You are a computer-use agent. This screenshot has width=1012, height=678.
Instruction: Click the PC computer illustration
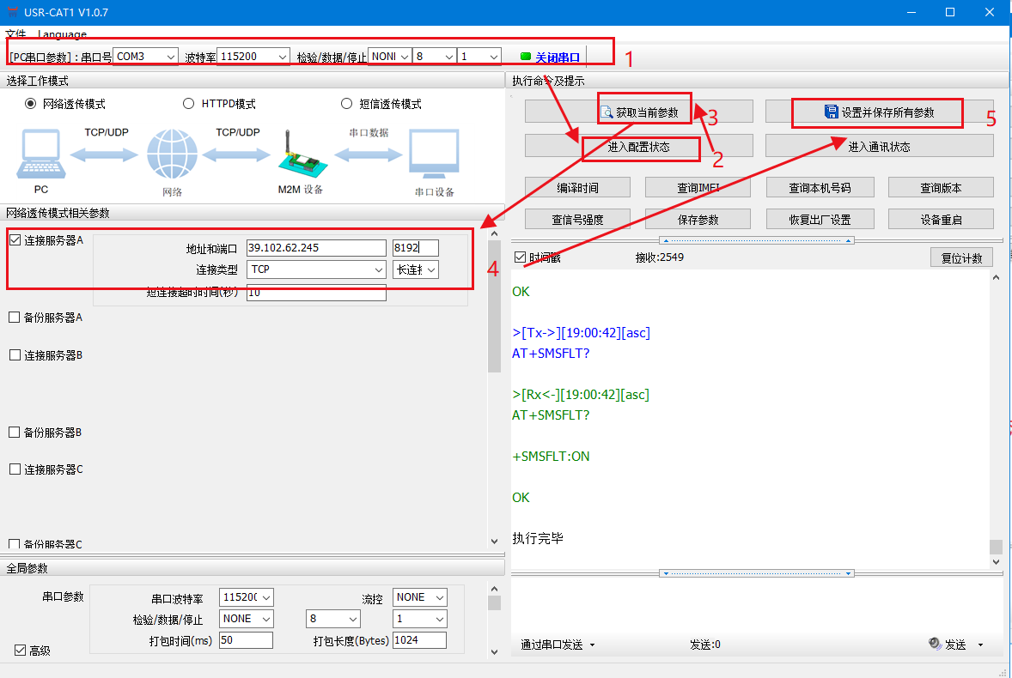pyautogui.click(x=40, y=154)
